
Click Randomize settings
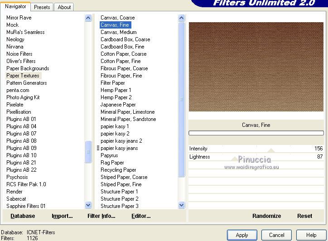(x=266, y=216)
